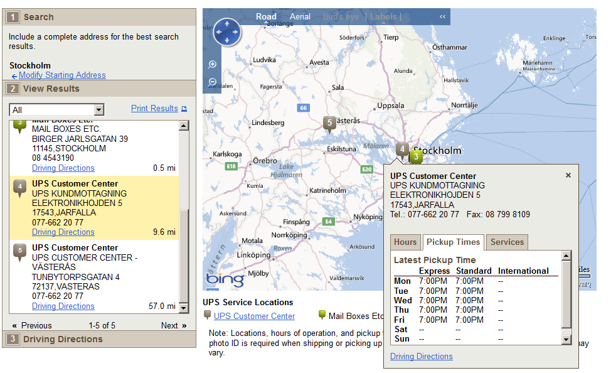Click the 57.0 mi distance value
Image resolution: width=611 pixels, height=373 pixels.
click(x=162, y=306)
